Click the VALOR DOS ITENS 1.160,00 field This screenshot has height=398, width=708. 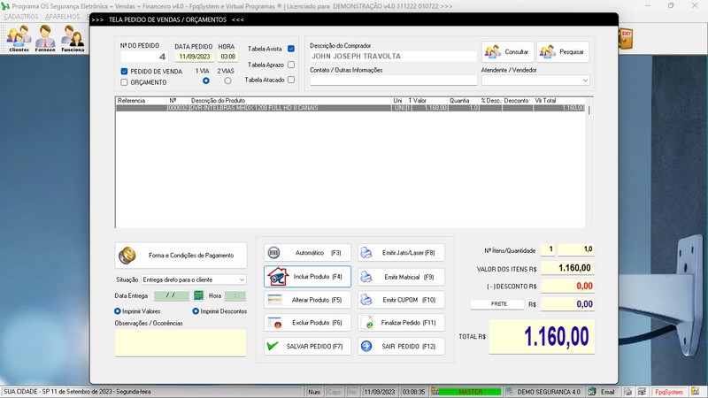(x=567, y=268)
